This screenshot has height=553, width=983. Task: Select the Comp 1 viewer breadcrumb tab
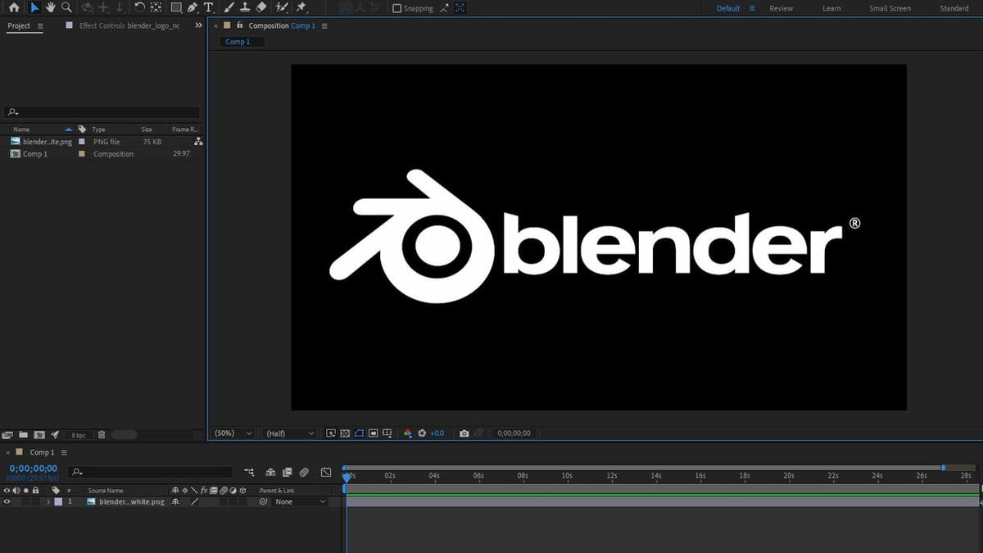[x=238, y=42]
